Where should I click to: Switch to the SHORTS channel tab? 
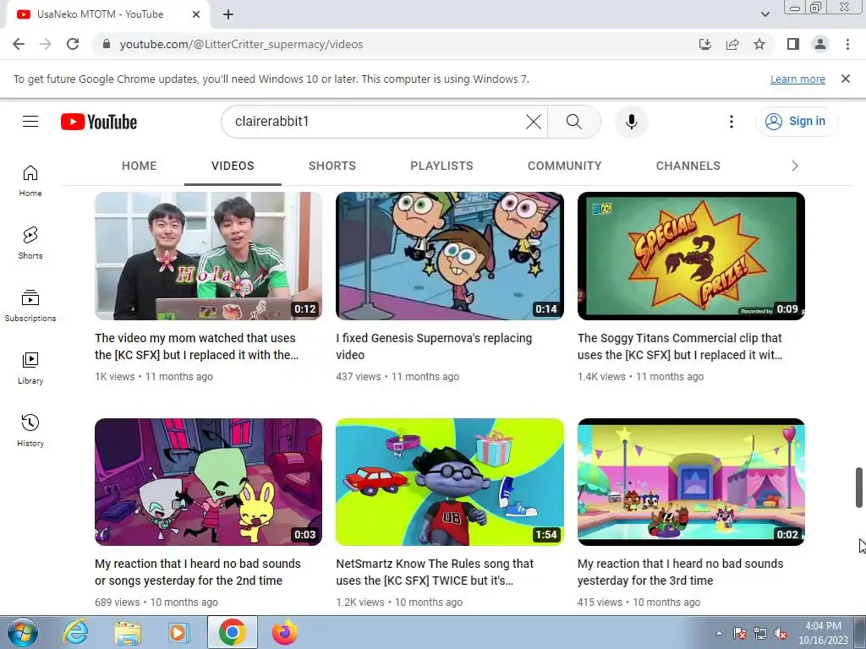point(332,166)
